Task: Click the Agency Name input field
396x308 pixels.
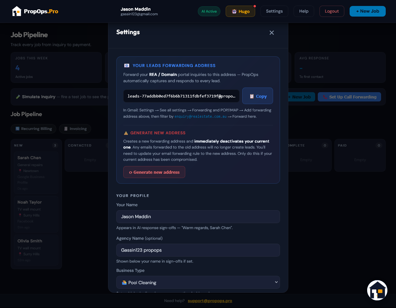Action: [x=198, y=250]
